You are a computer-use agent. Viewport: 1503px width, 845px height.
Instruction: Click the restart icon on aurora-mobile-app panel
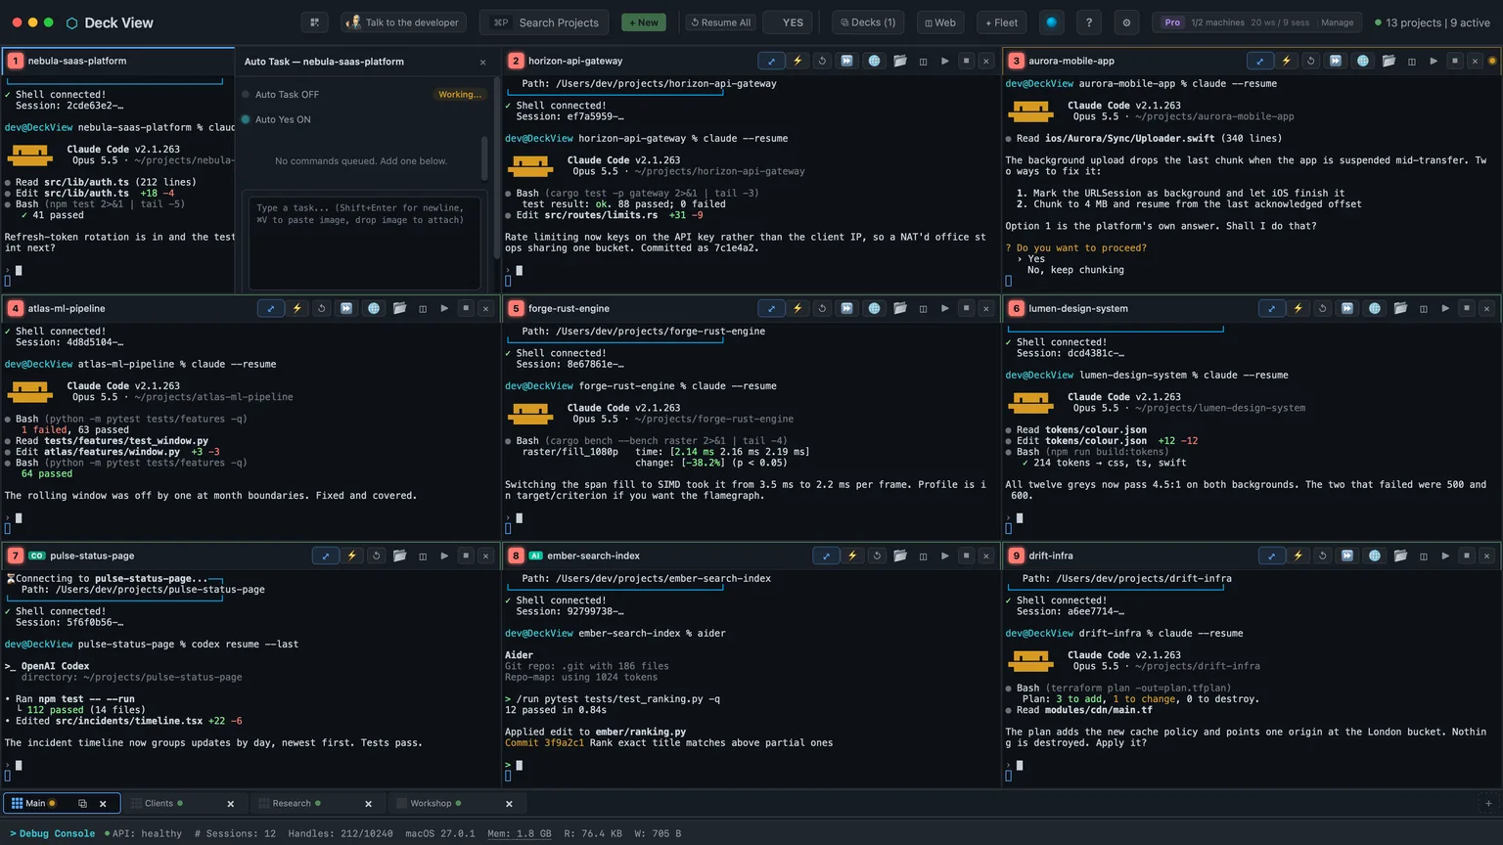pyautogui.click(x=1311, y=61)
